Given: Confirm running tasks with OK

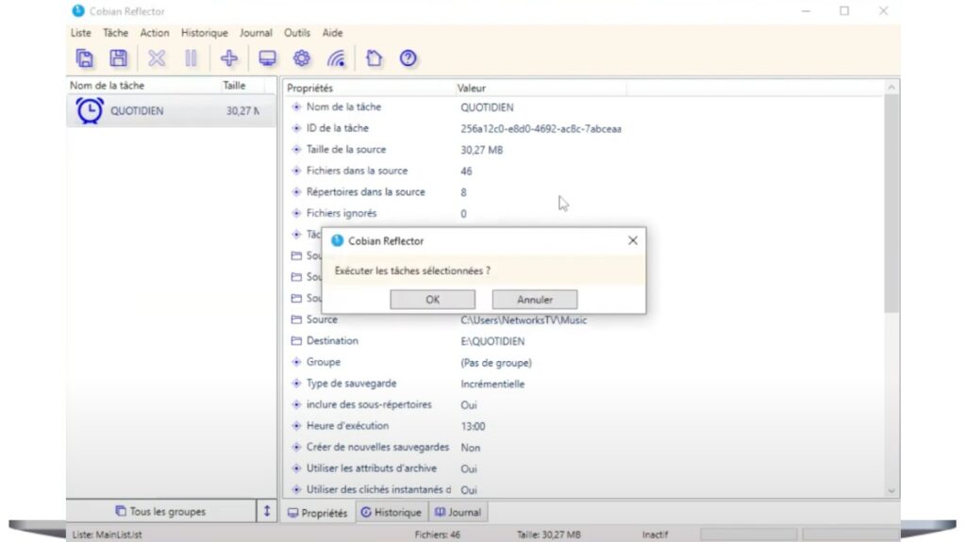Looking at the screenshot, I should 432,300.
